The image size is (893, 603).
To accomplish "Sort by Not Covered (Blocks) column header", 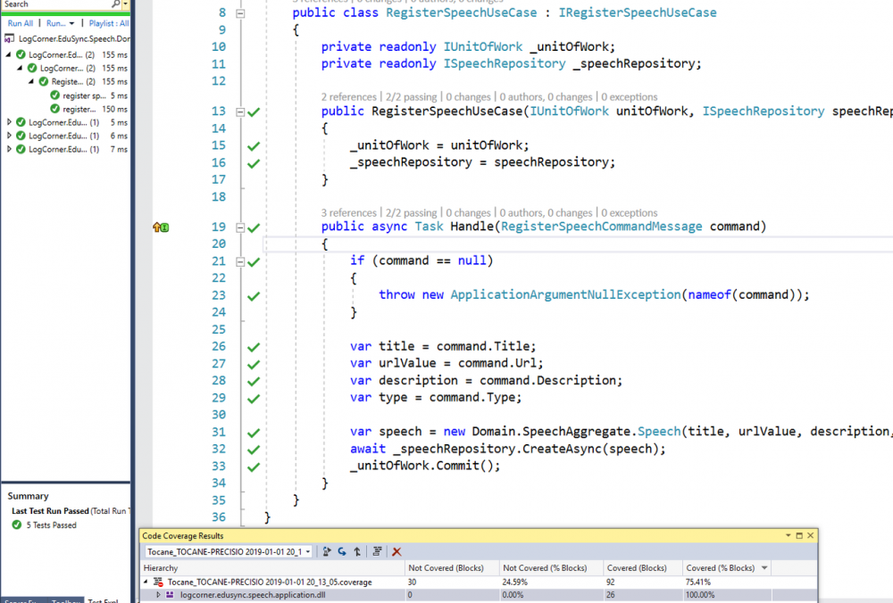I will tap(446, 568).
